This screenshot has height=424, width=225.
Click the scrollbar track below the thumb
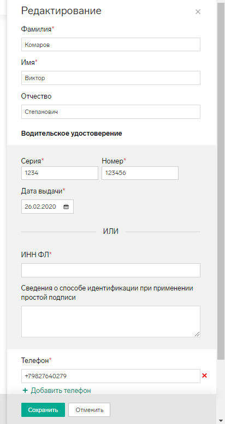pos(221,389)
